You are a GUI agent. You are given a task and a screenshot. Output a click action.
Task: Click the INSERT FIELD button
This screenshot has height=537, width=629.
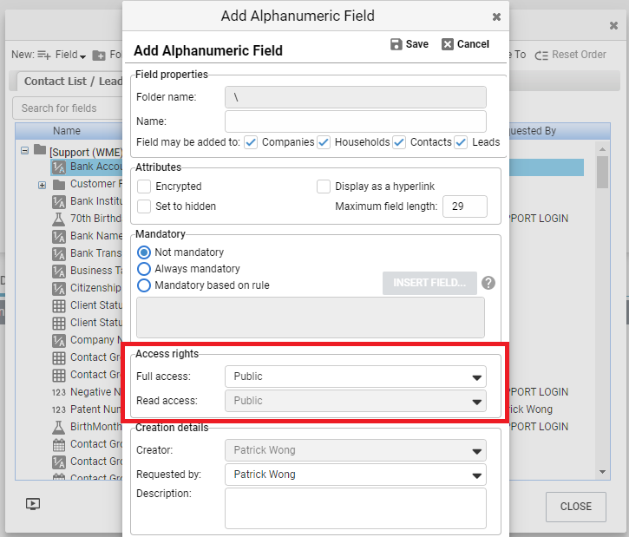point(429,283)
